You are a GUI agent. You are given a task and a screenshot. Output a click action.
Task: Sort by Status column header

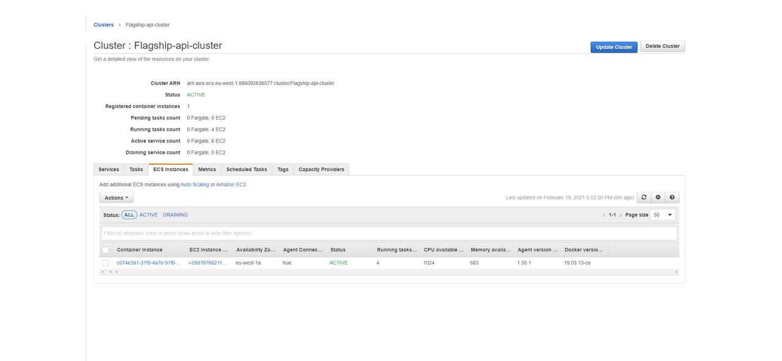click(350, 250)
